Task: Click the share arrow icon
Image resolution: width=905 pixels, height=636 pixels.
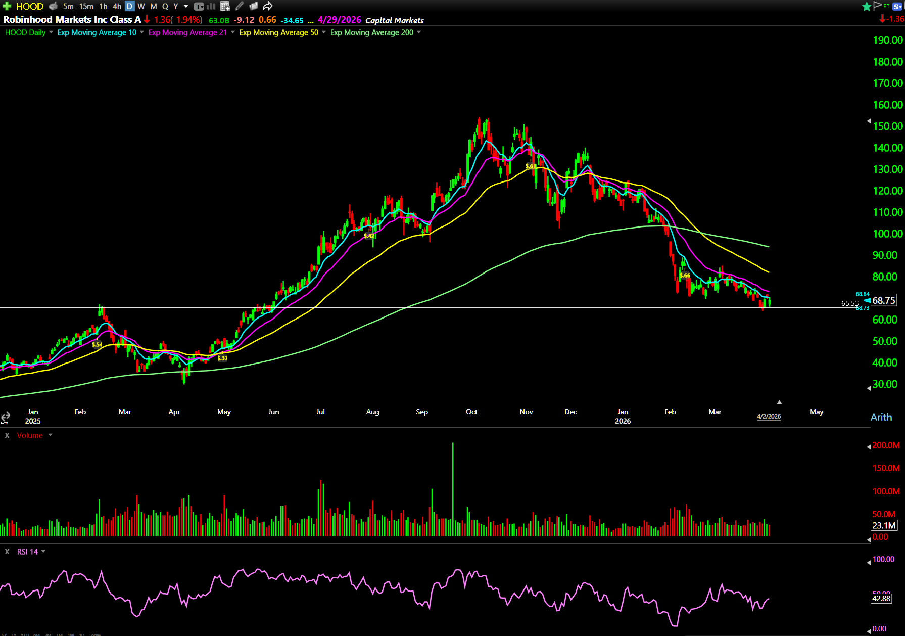Action: coord(268,6)
